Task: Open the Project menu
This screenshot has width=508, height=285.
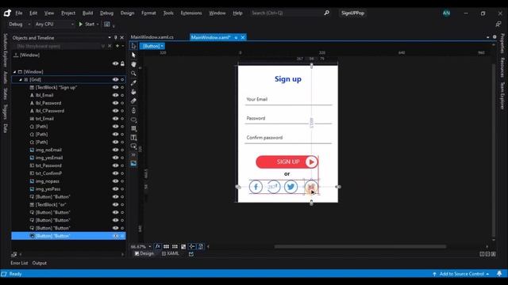Action: coord(68,13)
